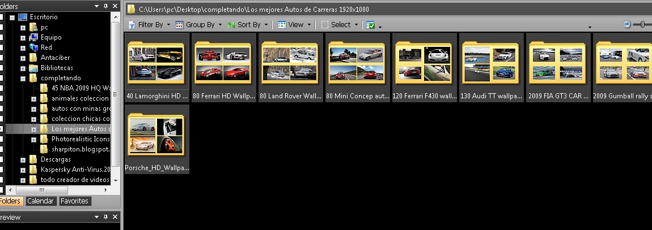Open the Sort By dropdown
Screen dimensions: 652x230
247,25
